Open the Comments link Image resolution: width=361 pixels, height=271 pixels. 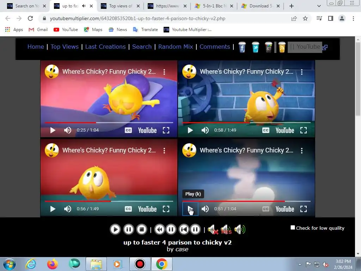[x=215, y=47]
